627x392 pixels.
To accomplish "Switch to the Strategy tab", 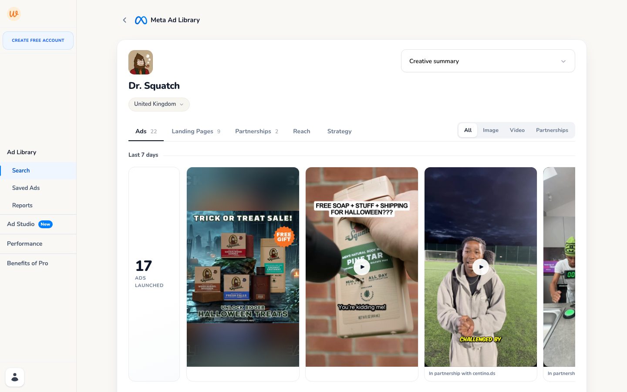I will click(339, 131).
